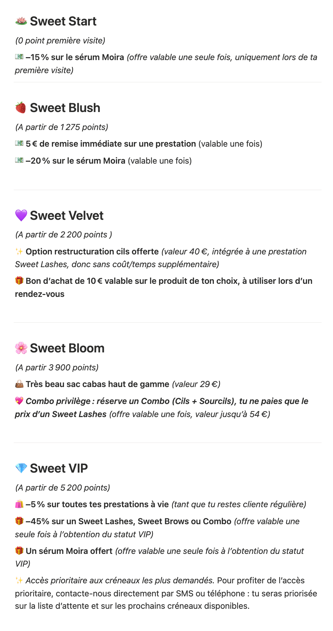Click the strawberry emoji next to Sweet Blush
Image resolution: width=333 pixels, height=631 pixels.
point(21,108)
